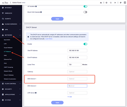Click the DNS Server 2 field

click(77, 86)
